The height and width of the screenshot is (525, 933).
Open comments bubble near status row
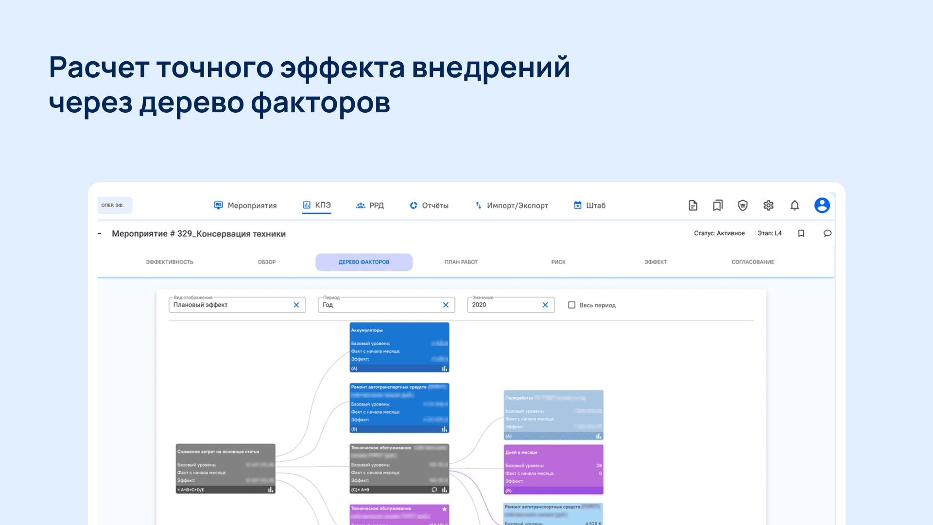[827, 233]
